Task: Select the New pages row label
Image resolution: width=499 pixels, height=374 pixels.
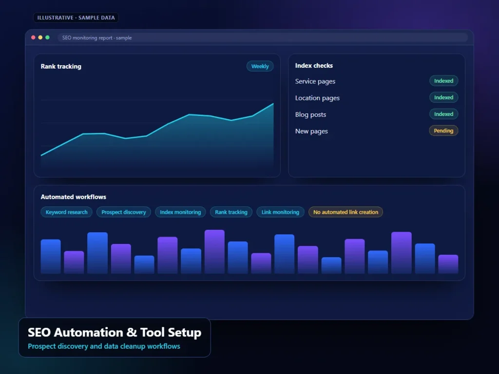Action: 311,131
